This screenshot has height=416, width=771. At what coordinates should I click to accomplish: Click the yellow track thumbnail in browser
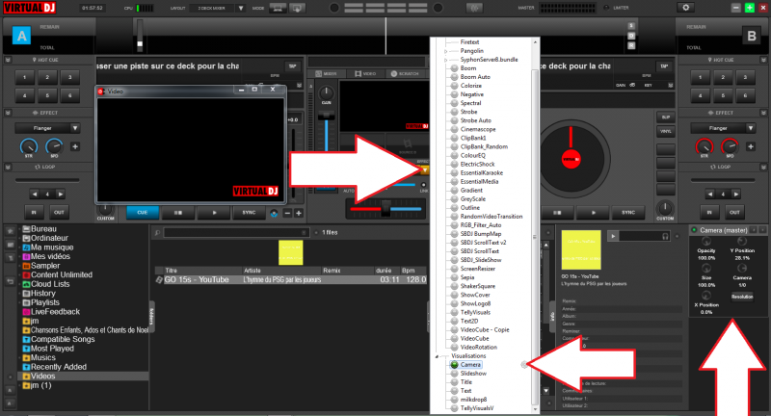click(291, 252)
